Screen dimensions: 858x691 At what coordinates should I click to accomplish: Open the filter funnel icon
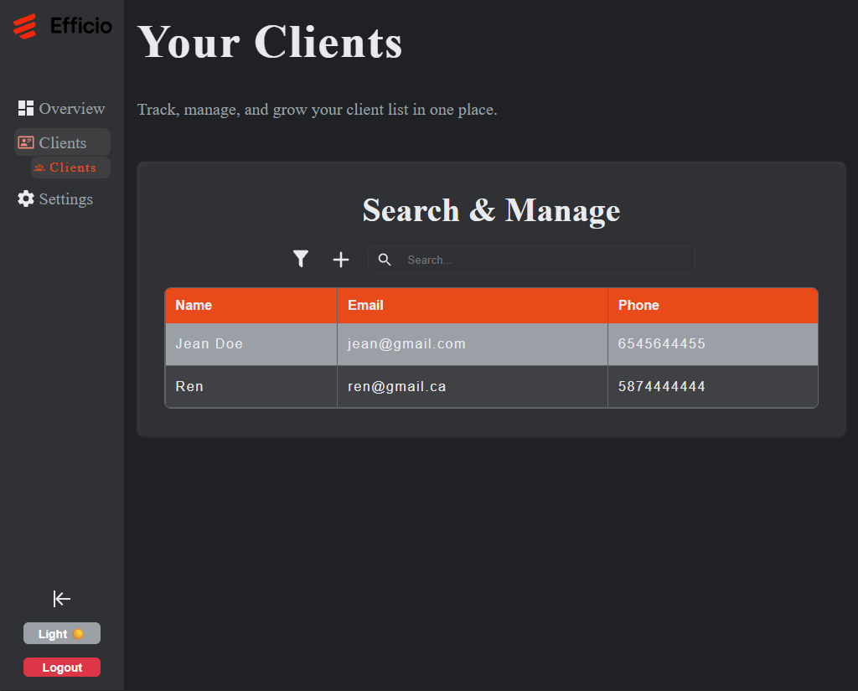click(302, 260)
